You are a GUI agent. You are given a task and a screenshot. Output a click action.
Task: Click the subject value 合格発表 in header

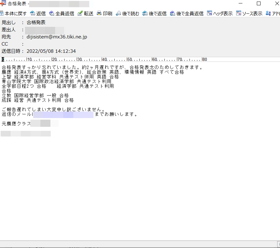[x=36, y=22]
